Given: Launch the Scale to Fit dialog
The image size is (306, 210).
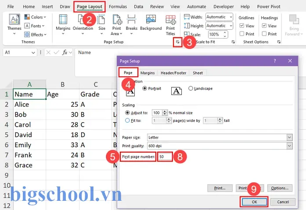Looking at the screenshot, I should 233,42.
